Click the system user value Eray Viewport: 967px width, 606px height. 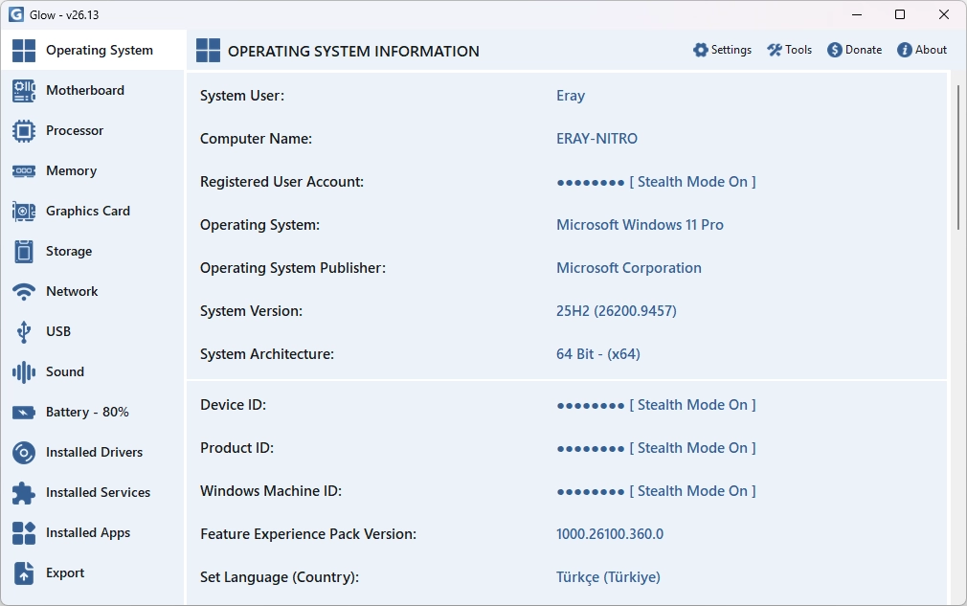[x=571, y=96]
